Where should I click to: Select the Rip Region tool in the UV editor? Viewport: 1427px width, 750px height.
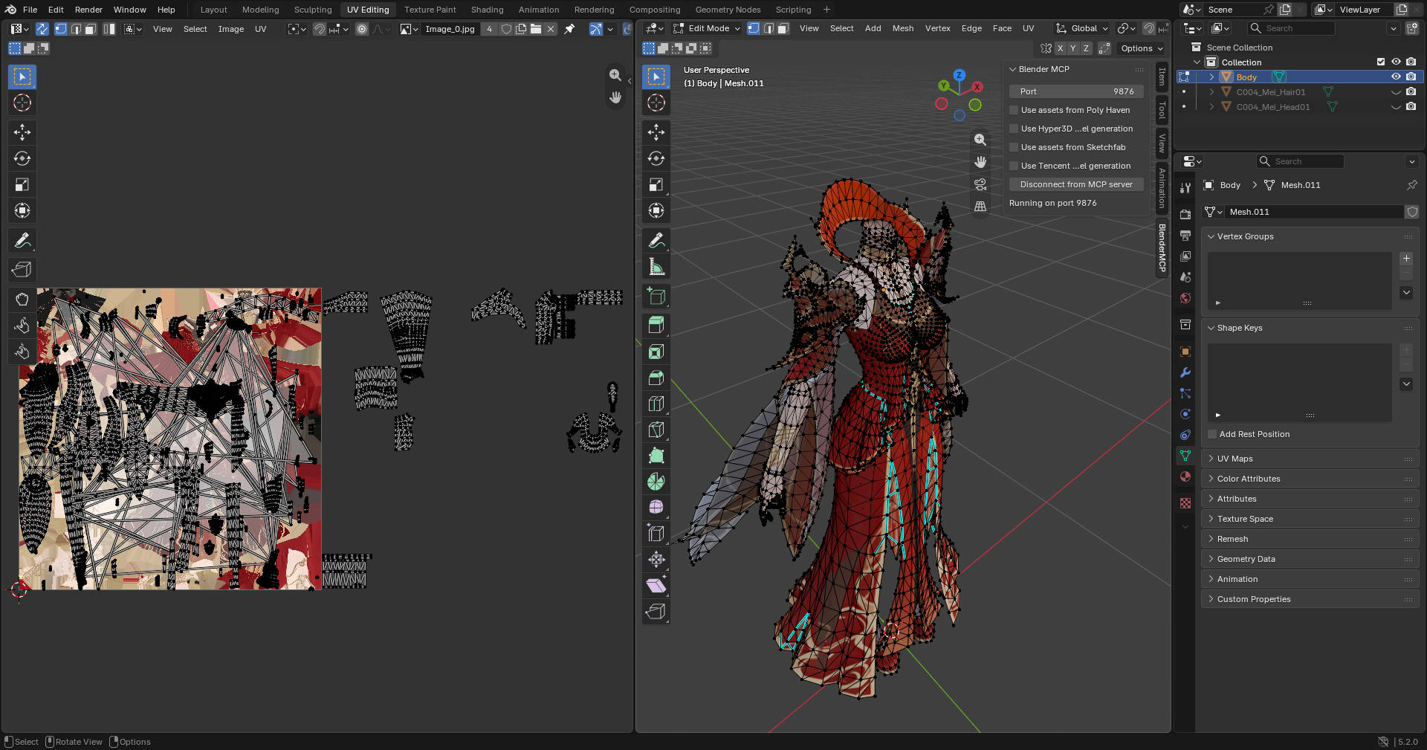click(x=22, y=270)
